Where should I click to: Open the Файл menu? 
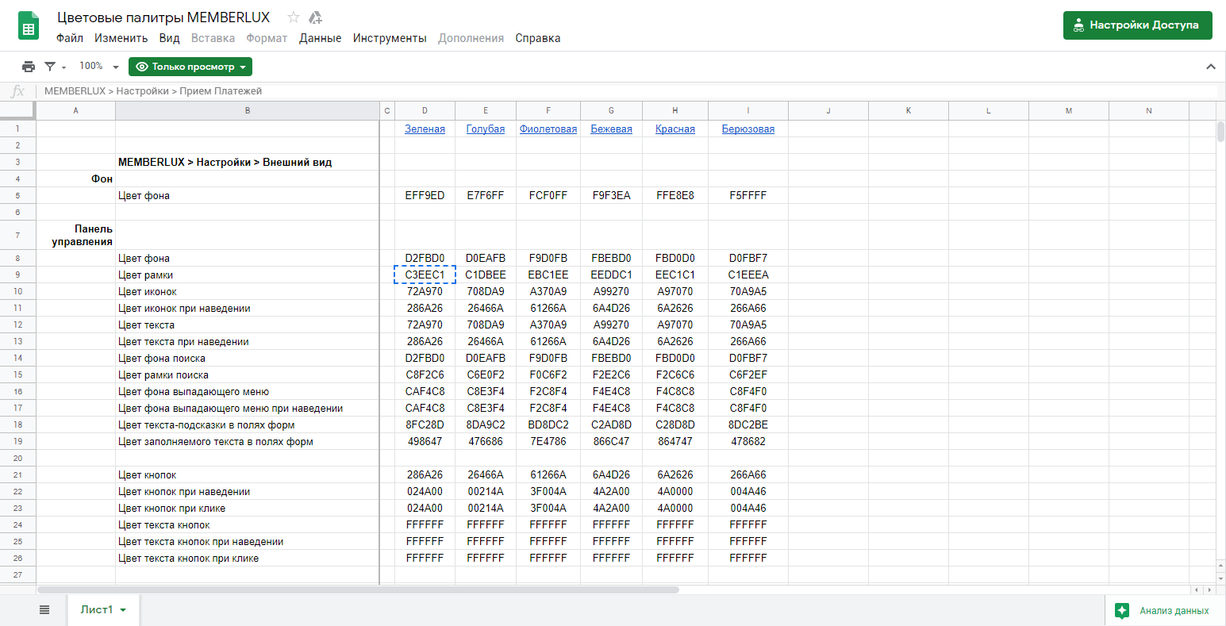pos(70,38)
